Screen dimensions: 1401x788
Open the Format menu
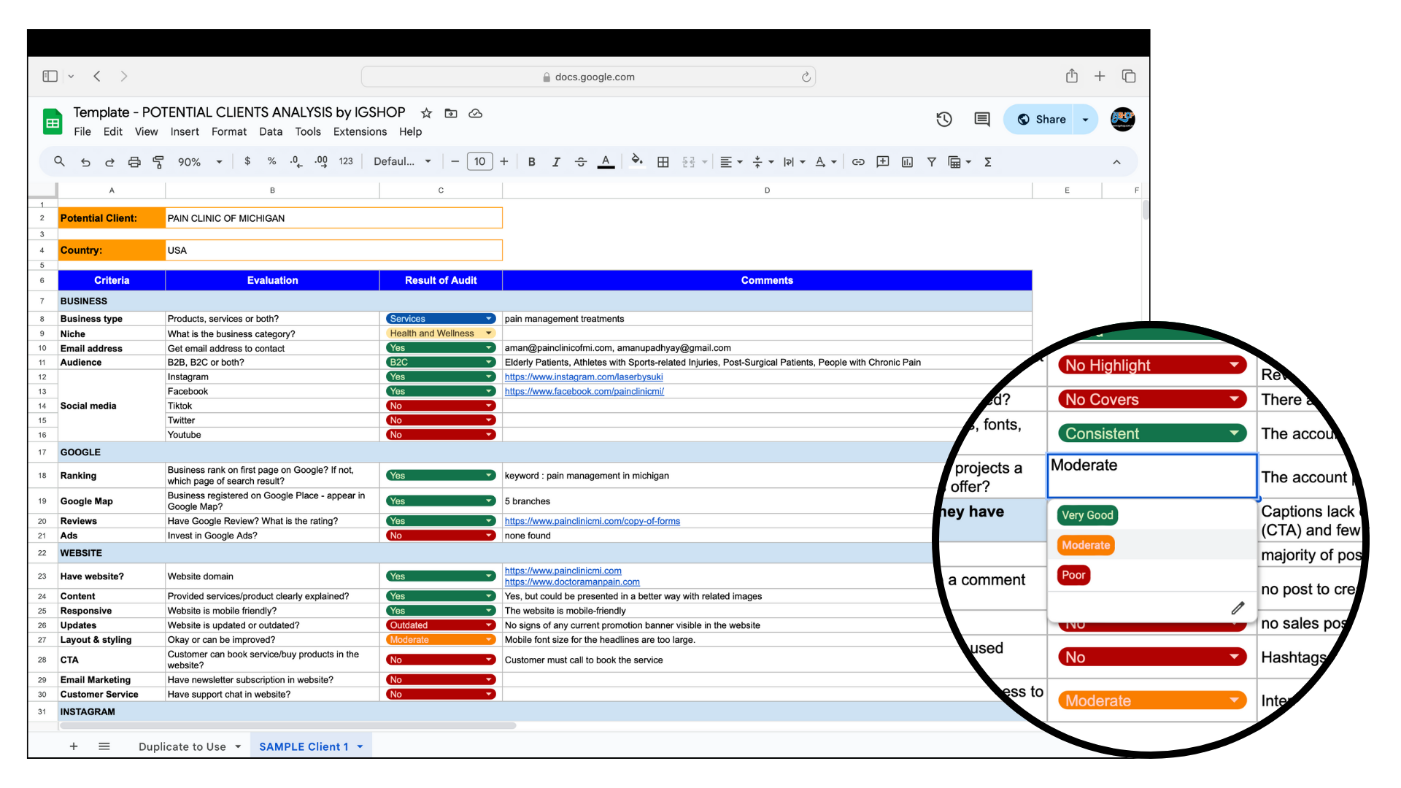coord(229,131)
